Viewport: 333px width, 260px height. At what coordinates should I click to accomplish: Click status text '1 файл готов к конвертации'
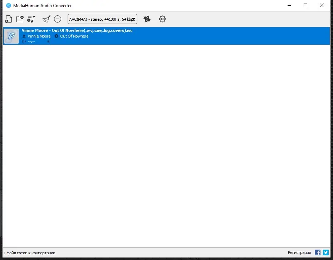coord(30,253)
